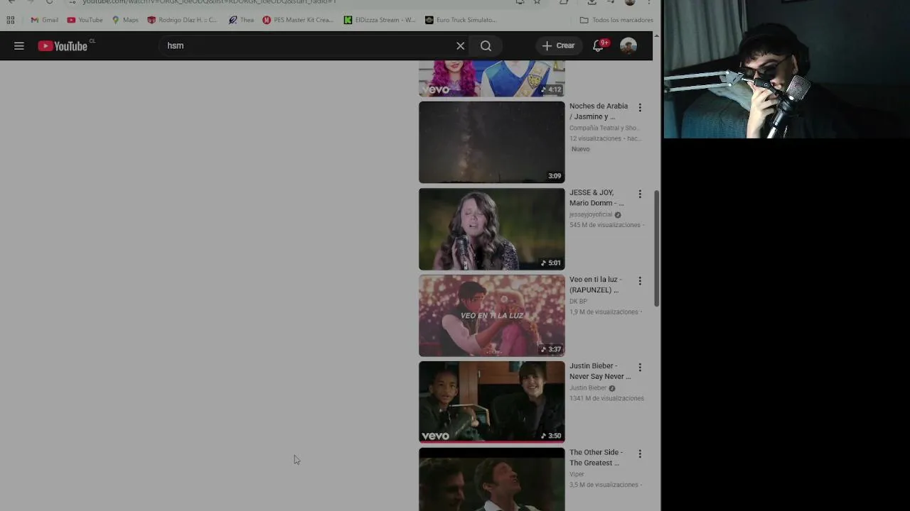Visit Justin Bieber channel name
The image size is (910, 511).
point(588,388)
